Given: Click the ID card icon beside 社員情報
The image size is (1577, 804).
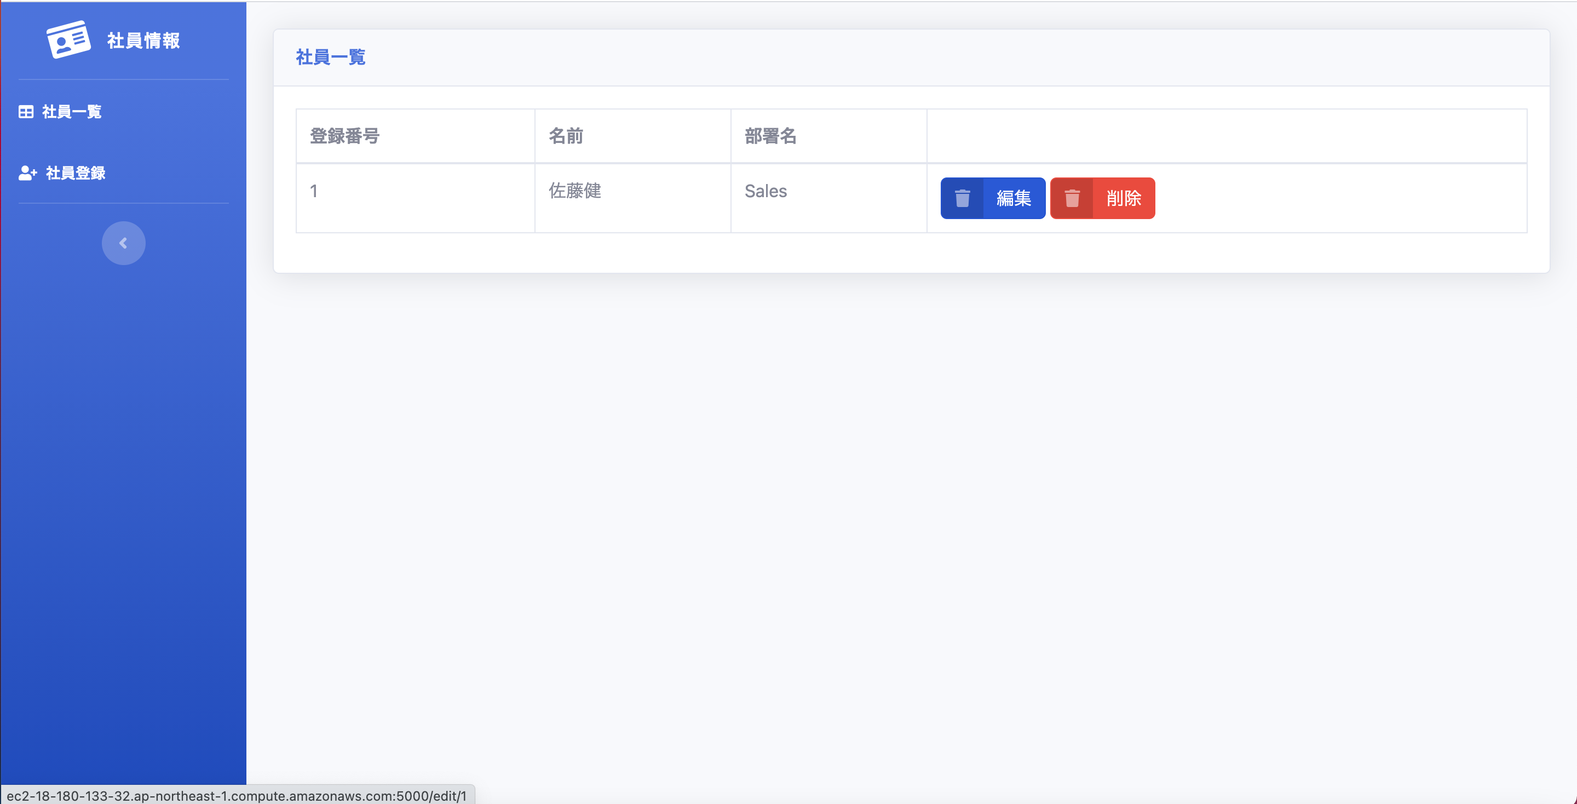Looking at the screenshot, I should (68, 39).
